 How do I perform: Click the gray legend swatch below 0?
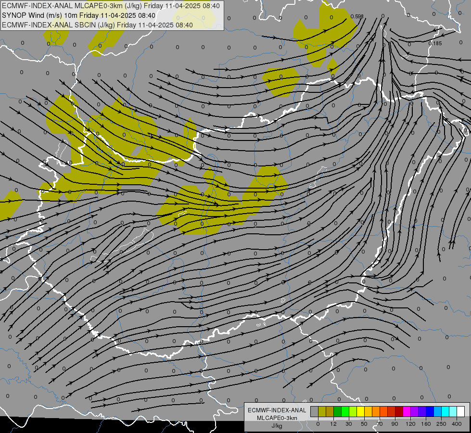315,411
